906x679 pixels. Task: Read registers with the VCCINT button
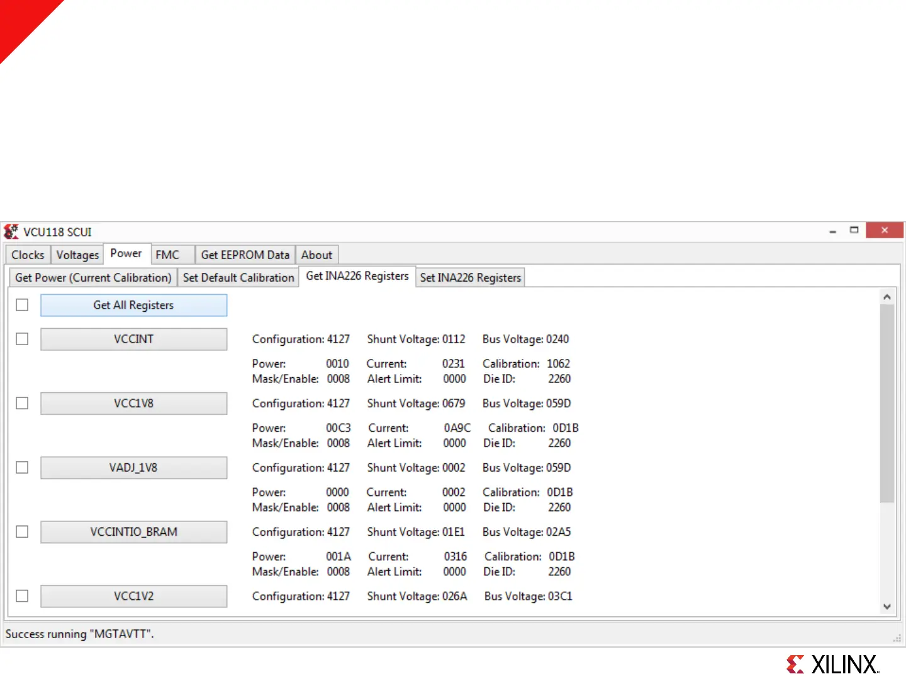point(133,339)
